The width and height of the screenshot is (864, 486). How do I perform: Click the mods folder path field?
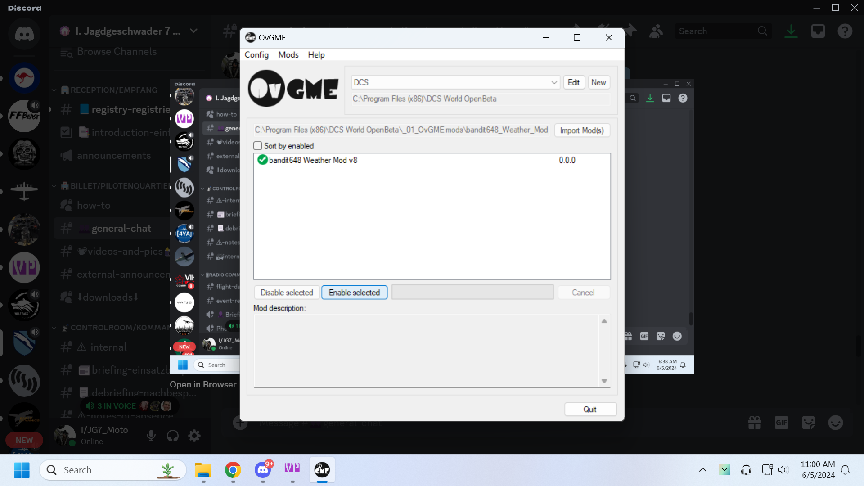pos(401,130)
